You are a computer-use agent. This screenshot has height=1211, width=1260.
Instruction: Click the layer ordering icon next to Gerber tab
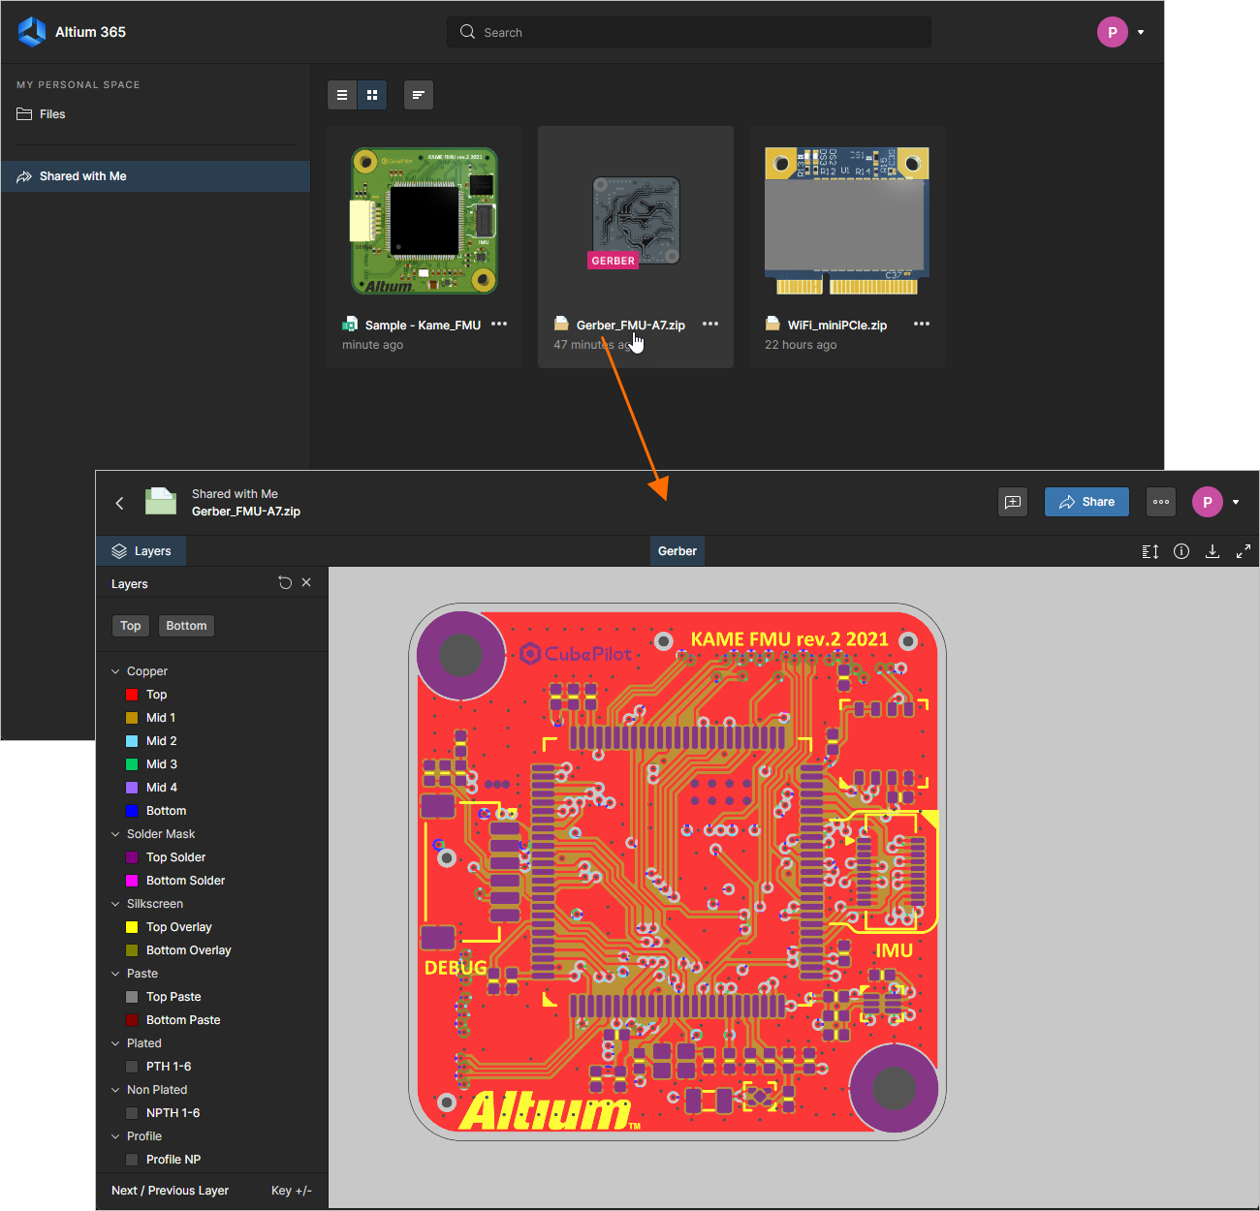[1150, 550]
